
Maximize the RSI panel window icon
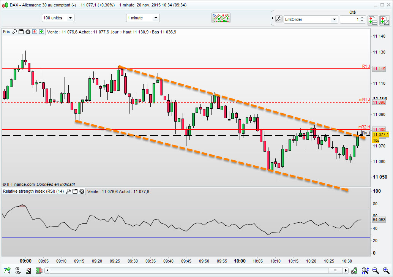click(x=75, y=192)
